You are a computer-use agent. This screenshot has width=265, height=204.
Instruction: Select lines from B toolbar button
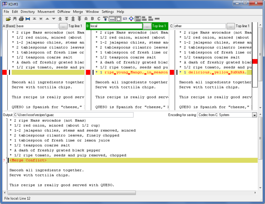[92, 19]
